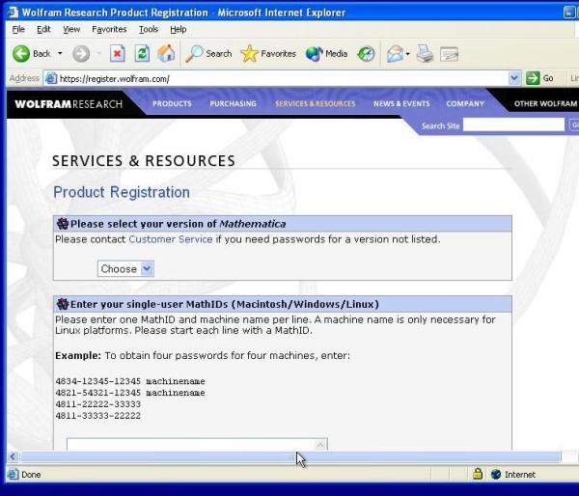Go to the Home page icon
The image size is (579, 496).
coord(166,54)
